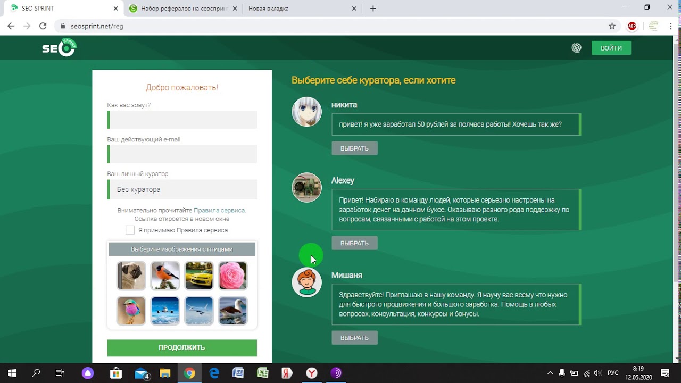Choose curator никита with ВЫБРАТЬ
This screenshot has width=681, height=383.
click(354, 148)
